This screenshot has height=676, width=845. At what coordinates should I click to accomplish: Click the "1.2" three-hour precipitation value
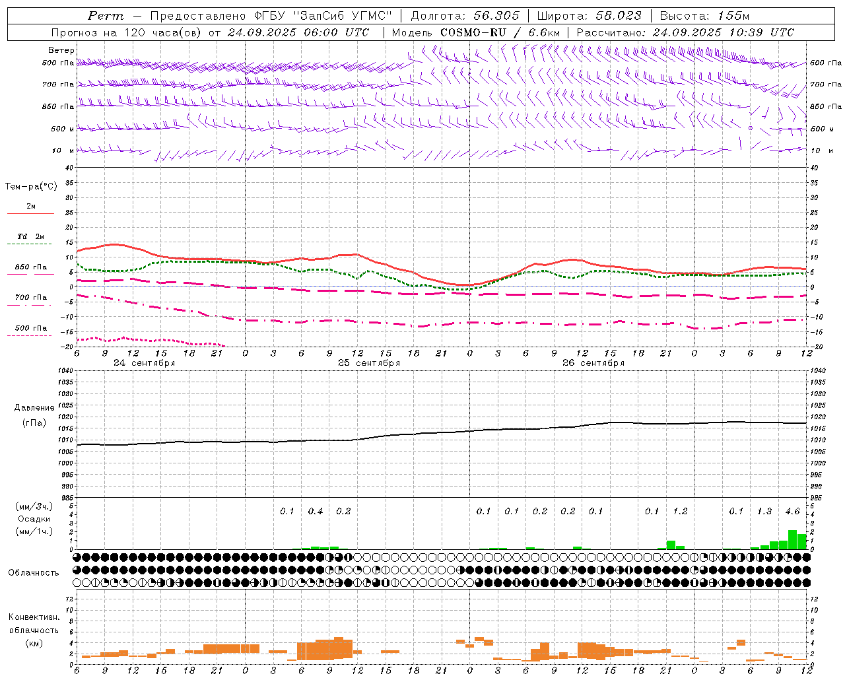tap(680, 512)
